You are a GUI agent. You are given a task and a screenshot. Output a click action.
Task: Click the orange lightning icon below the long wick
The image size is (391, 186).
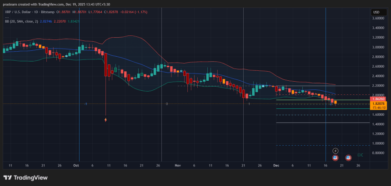coord(106,120)
